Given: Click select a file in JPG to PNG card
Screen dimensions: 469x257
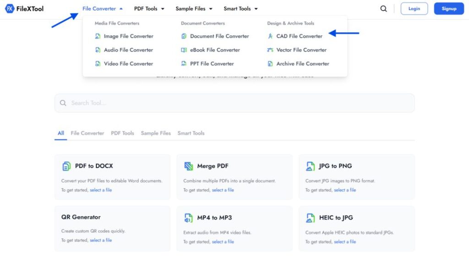Looking at the screenshot, I should coord(345,190).
